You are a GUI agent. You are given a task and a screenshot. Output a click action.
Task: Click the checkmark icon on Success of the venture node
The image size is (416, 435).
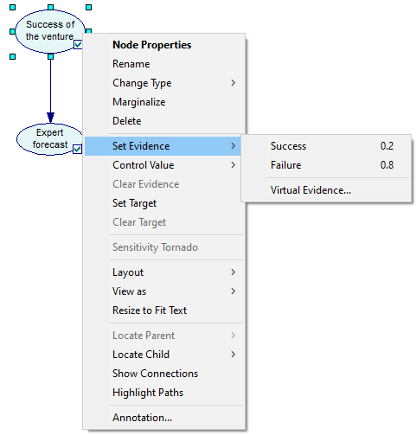point(78,44)
